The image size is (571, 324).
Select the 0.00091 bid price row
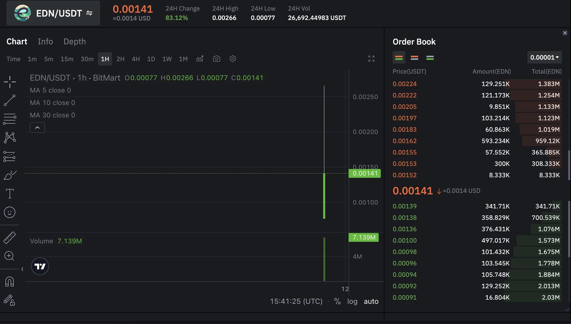click(x=477, y=297)
